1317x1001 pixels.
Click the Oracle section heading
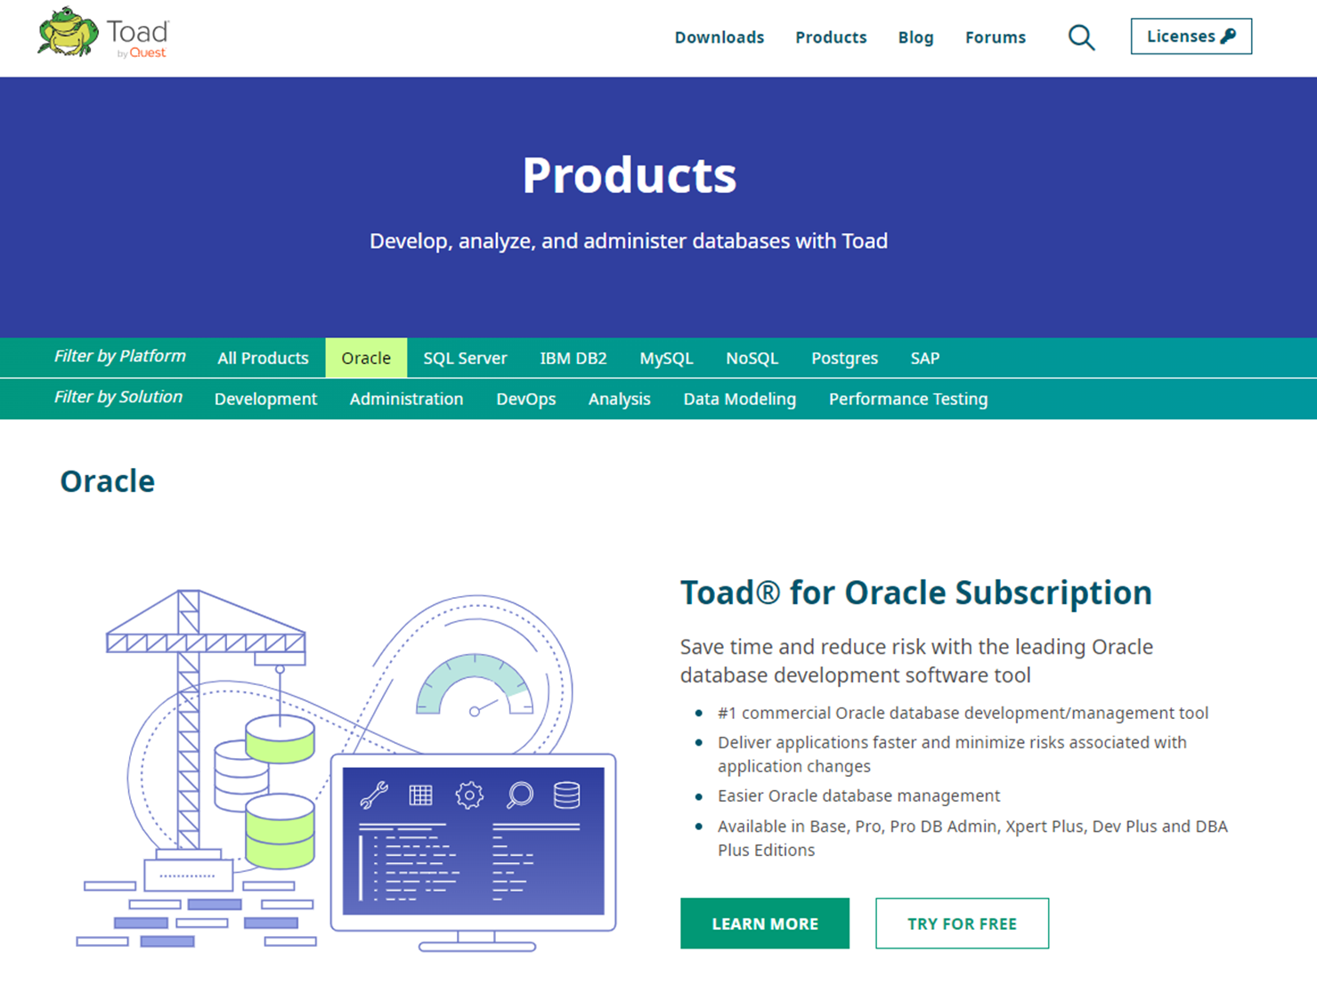[x=107, y=481]
